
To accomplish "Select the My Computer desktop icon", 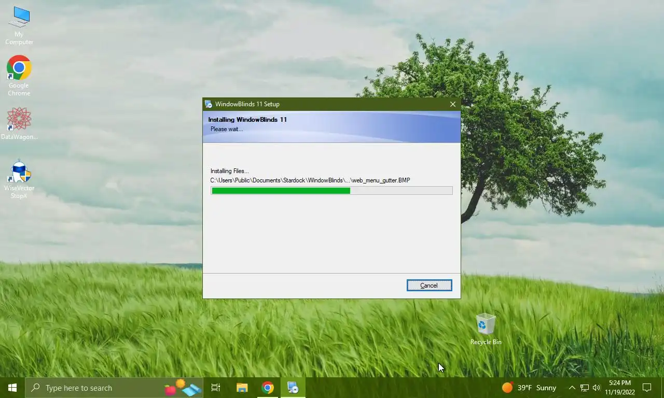I will 19,26.
